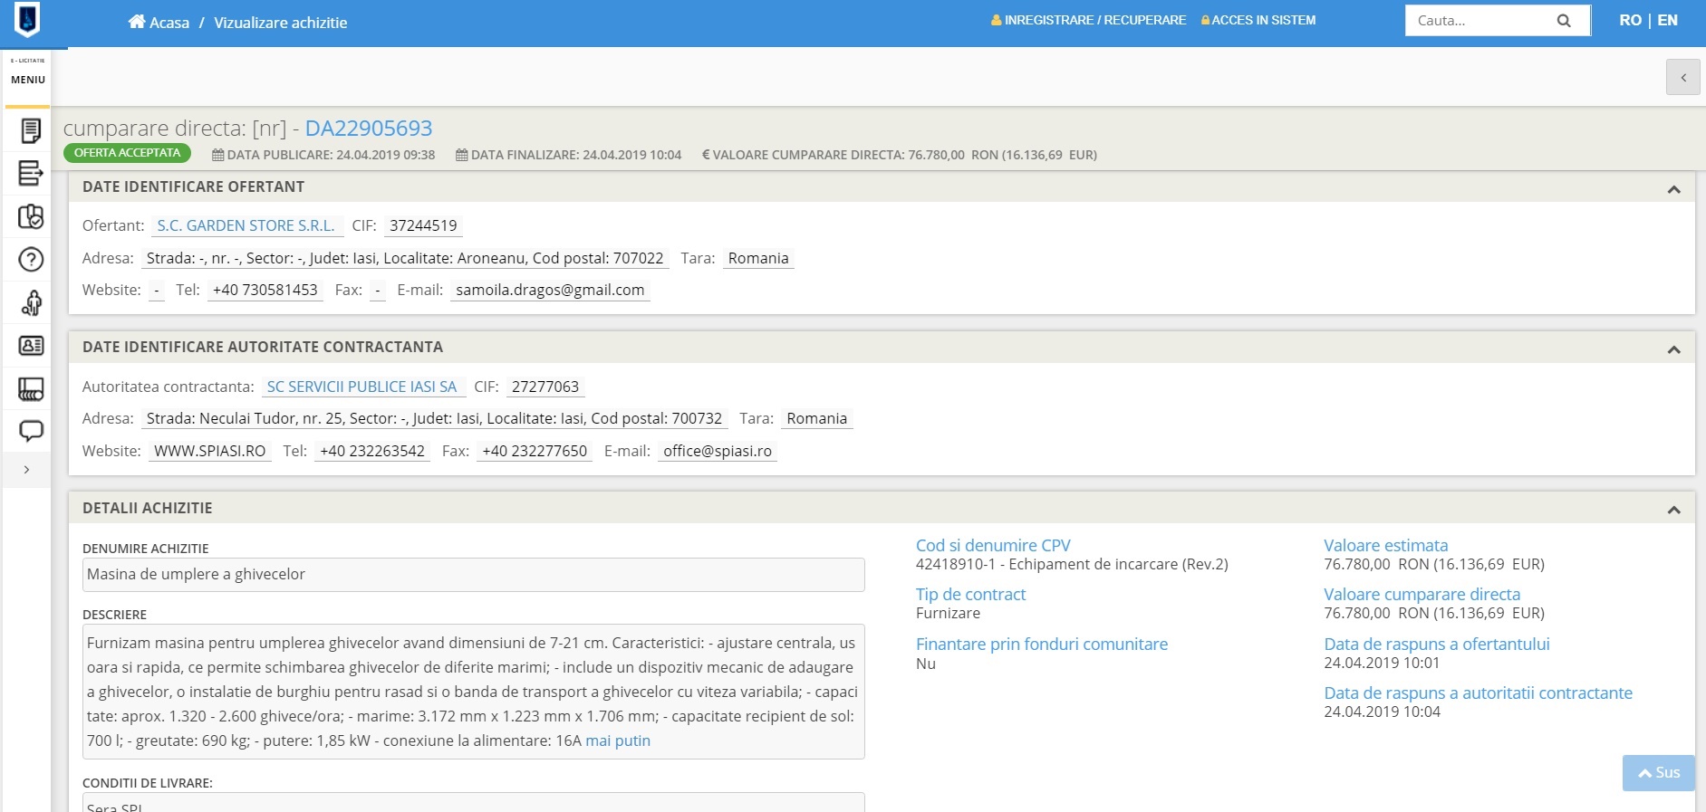Image resolution: width=1706 pixels, height=812 pixels.
Task: Click supplier phone +40 730581453
Action: pos(265,290)
